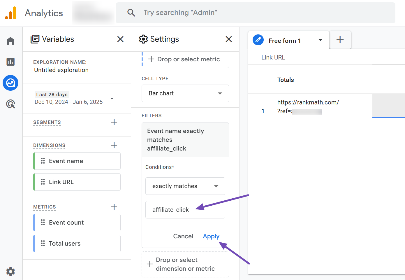405x280 pixels.
Task: Click the affiliate_click filter value field
Action: tap(185, 210)
